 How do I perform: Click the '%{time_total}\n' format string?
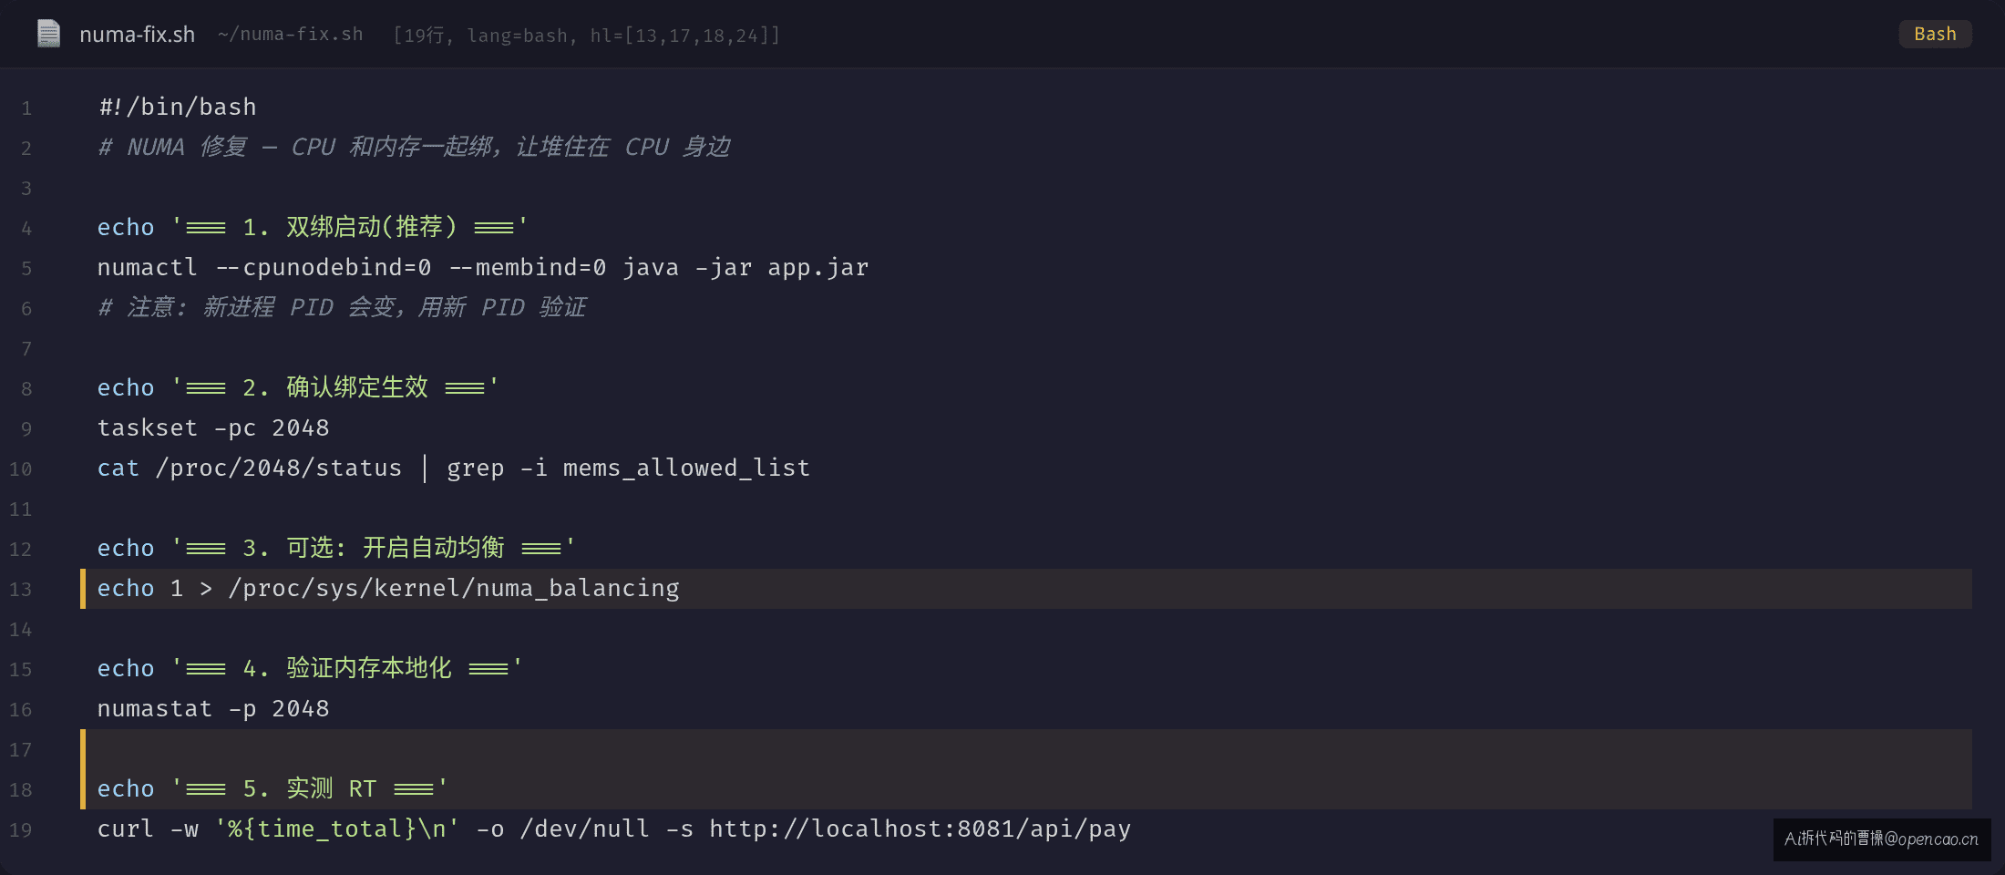click(337, 829)
